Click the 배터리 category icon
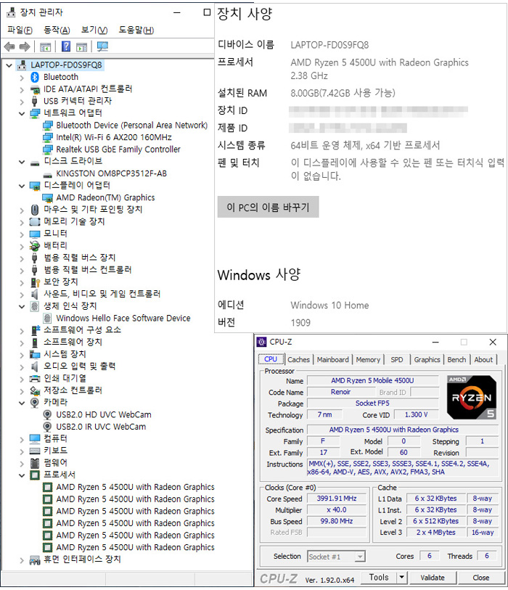Screen dimensions: 508x590 [x=35, y=246]
